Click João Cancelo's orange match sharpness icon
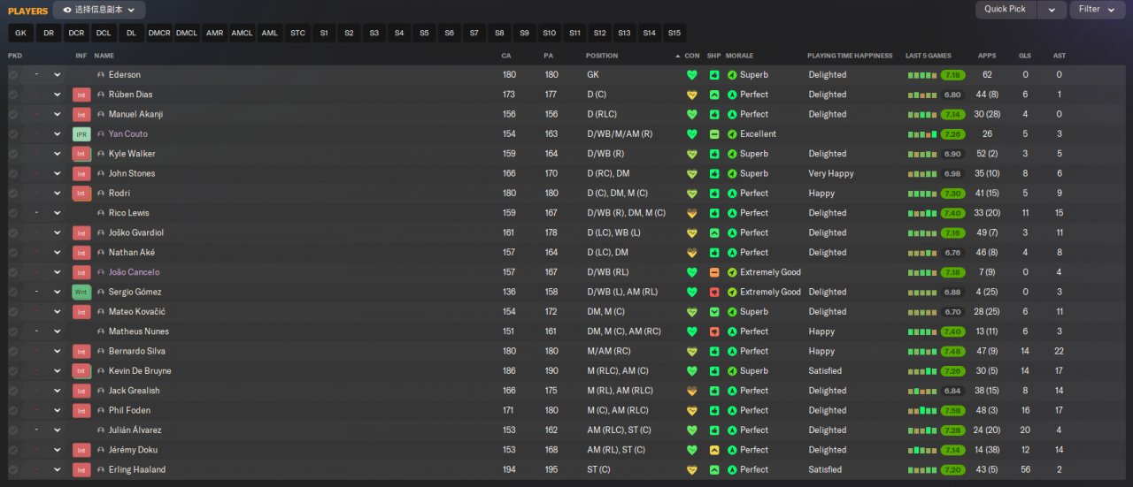 tap(713, 272)
